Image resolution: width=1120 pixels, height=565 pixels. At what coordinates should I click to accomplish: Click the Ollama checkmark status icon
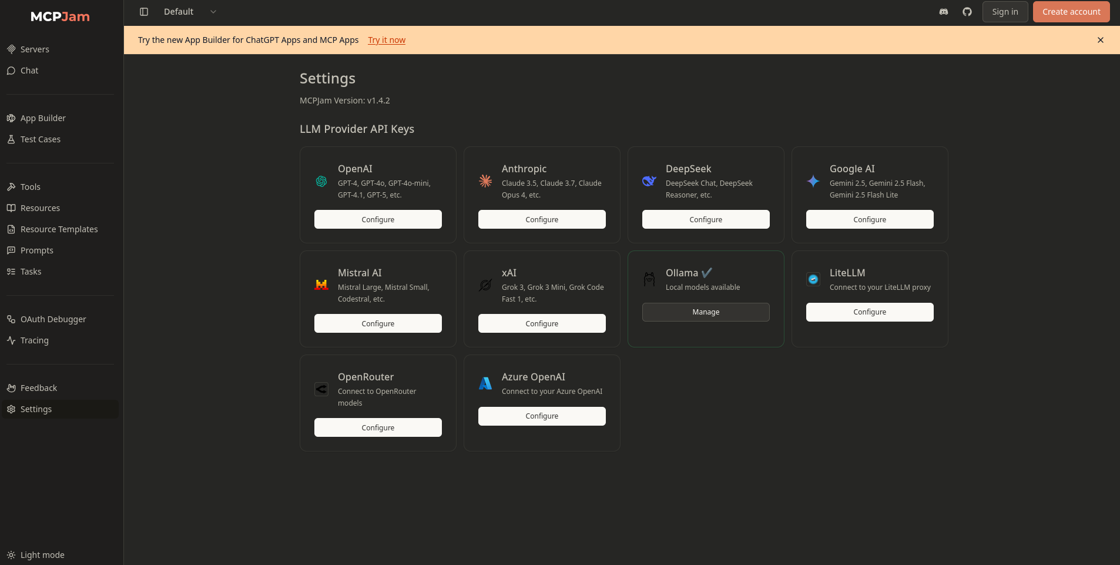(707, 273)
